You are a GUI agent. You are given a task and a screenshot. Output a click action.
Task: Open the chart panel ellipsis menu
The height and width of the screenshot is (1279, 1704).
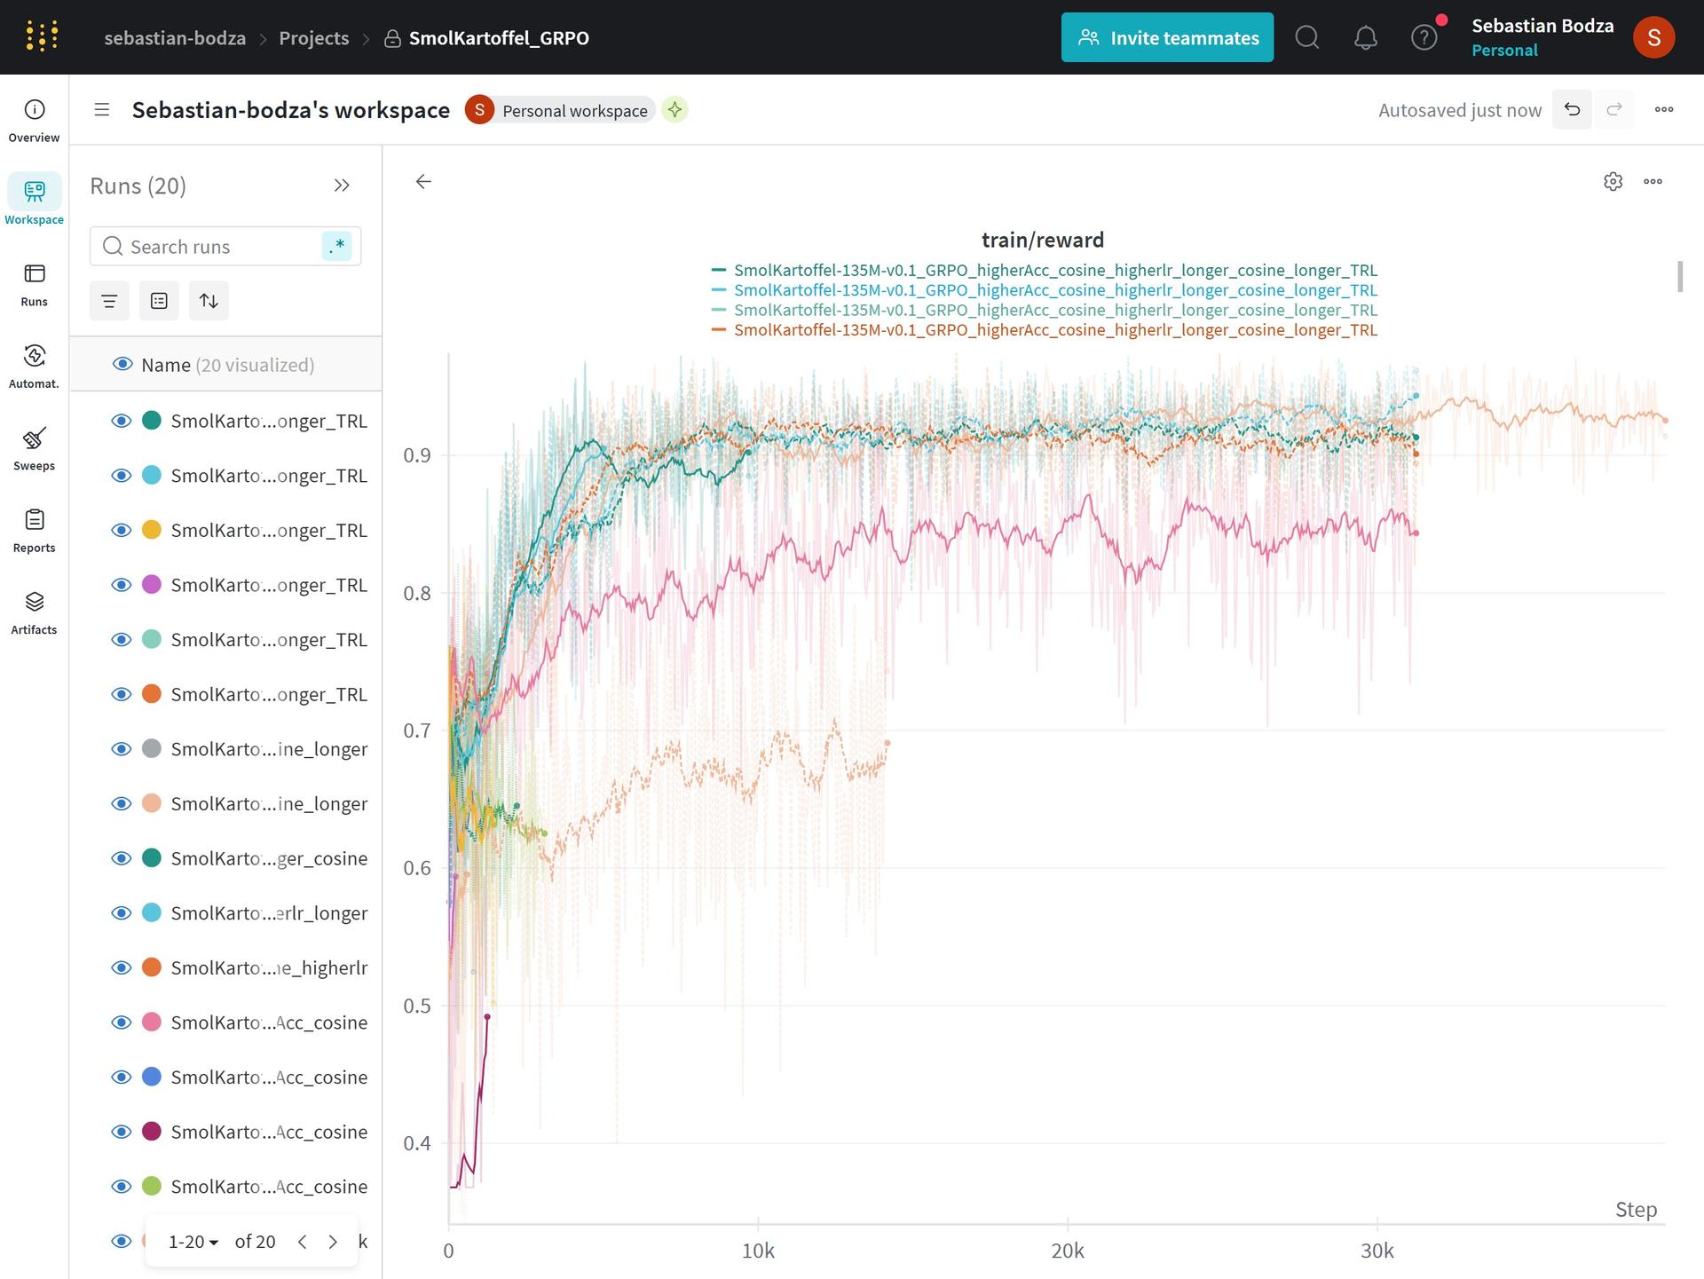(x=1653, y=181)
